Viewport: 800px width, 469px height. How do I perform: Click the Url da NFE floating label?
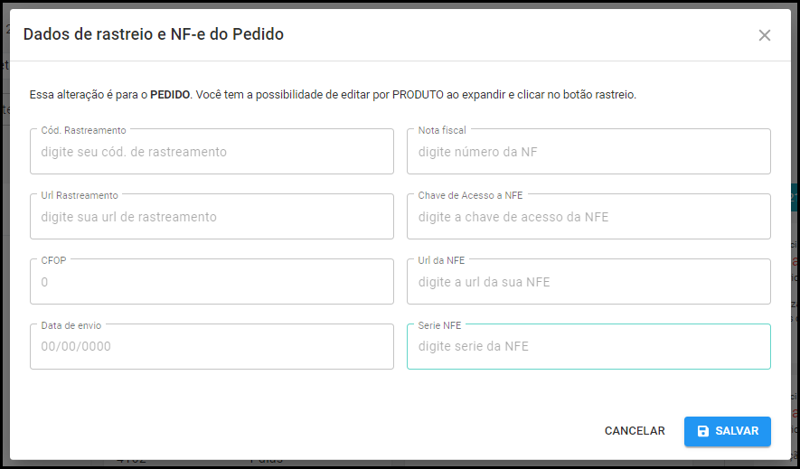(441, 260)
